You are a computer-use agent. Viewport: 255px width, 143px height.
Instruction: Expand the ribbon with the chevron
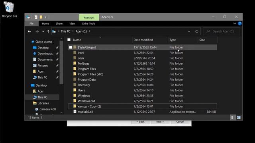pyautogui.click(x=235, y=23)
